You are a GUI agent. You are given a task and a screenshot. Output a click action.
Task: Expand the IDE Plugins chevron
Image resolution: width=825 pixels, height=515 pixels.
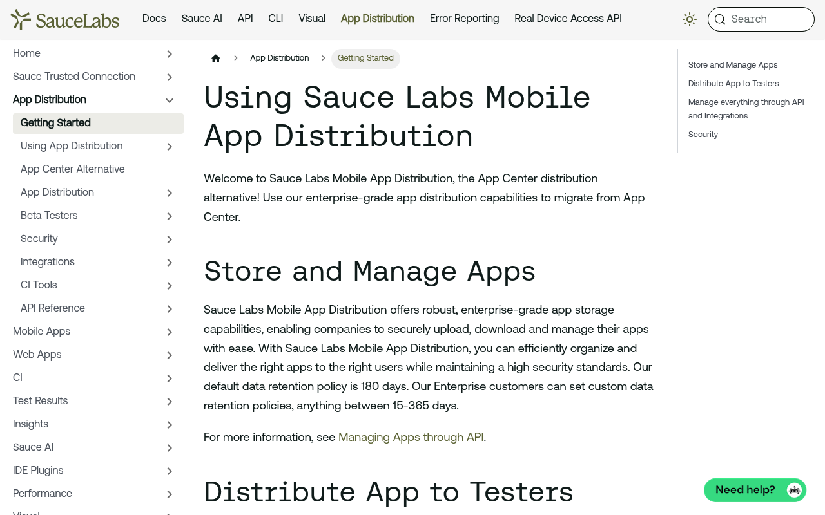click(x=170, y=471)
